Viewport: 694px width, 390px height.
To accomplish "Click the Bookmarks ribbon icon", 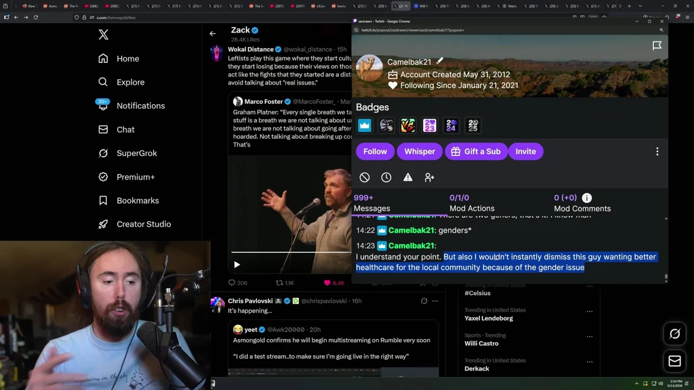I will click(103, 200).
